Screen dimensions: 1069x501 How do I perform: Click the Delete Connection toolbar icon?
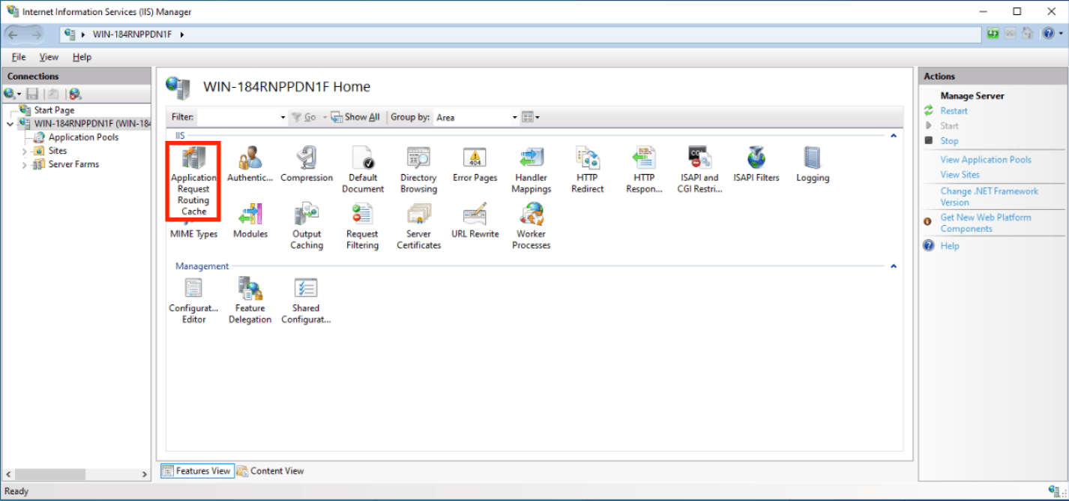tap(74, 94)
